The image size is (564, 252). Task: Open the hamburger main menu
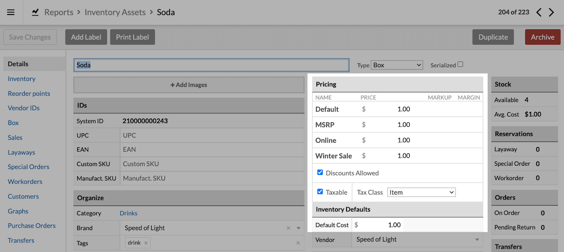click(x=11, y=12)
